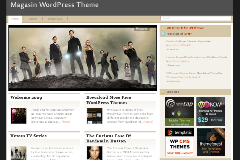
Task: Click the tweet text 'Desktop Wallpaper Calendar: August 2010'
Action: point(188,41)
